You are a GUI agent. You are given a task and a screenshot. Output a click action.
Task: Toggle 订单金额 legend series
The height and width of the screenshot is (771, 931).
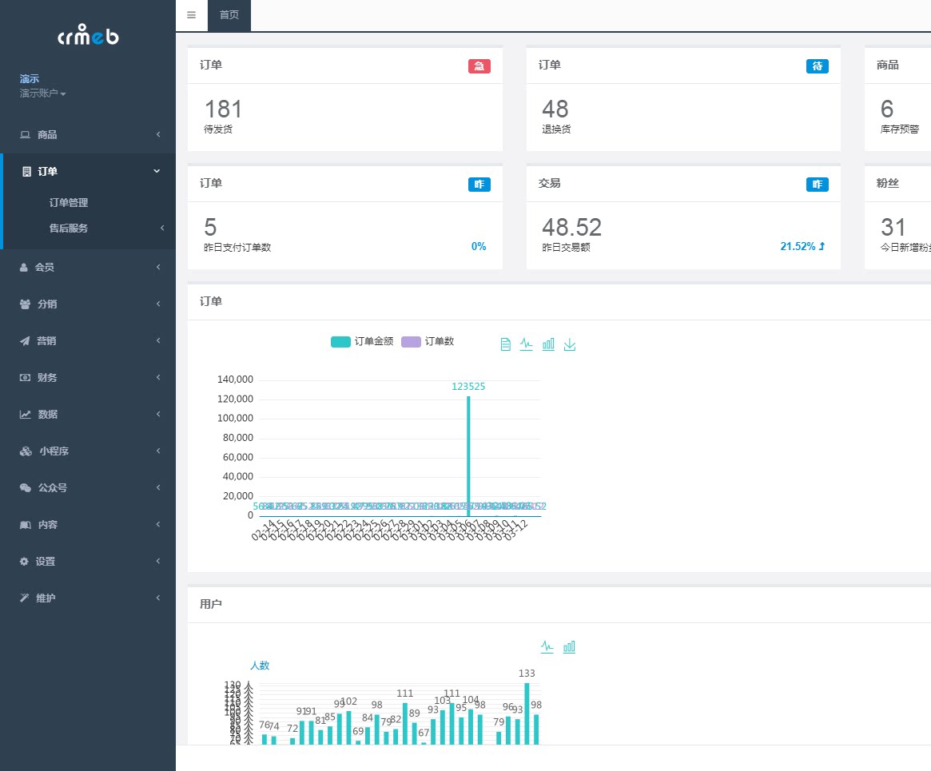(361, 341)
